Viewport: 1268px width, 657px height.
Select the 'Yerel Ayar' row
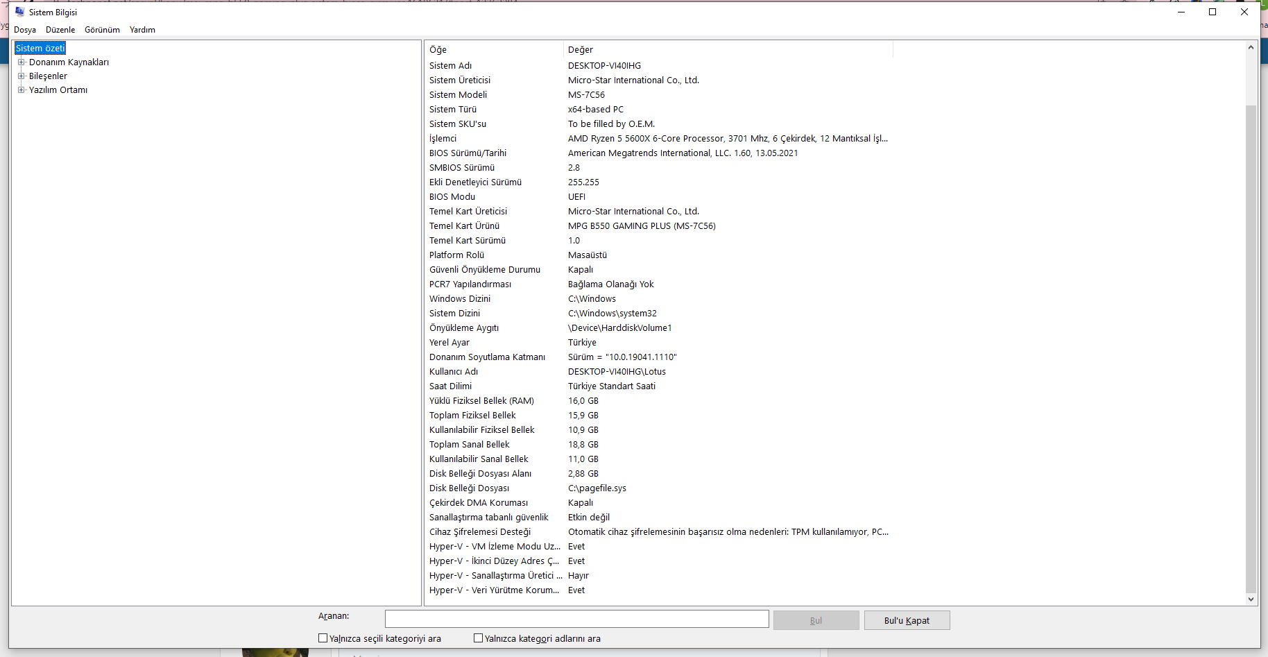pos(659,343)
